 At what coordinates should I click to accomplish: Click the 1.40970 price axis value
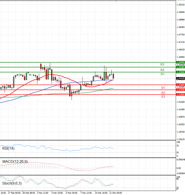tap(181, 117)
